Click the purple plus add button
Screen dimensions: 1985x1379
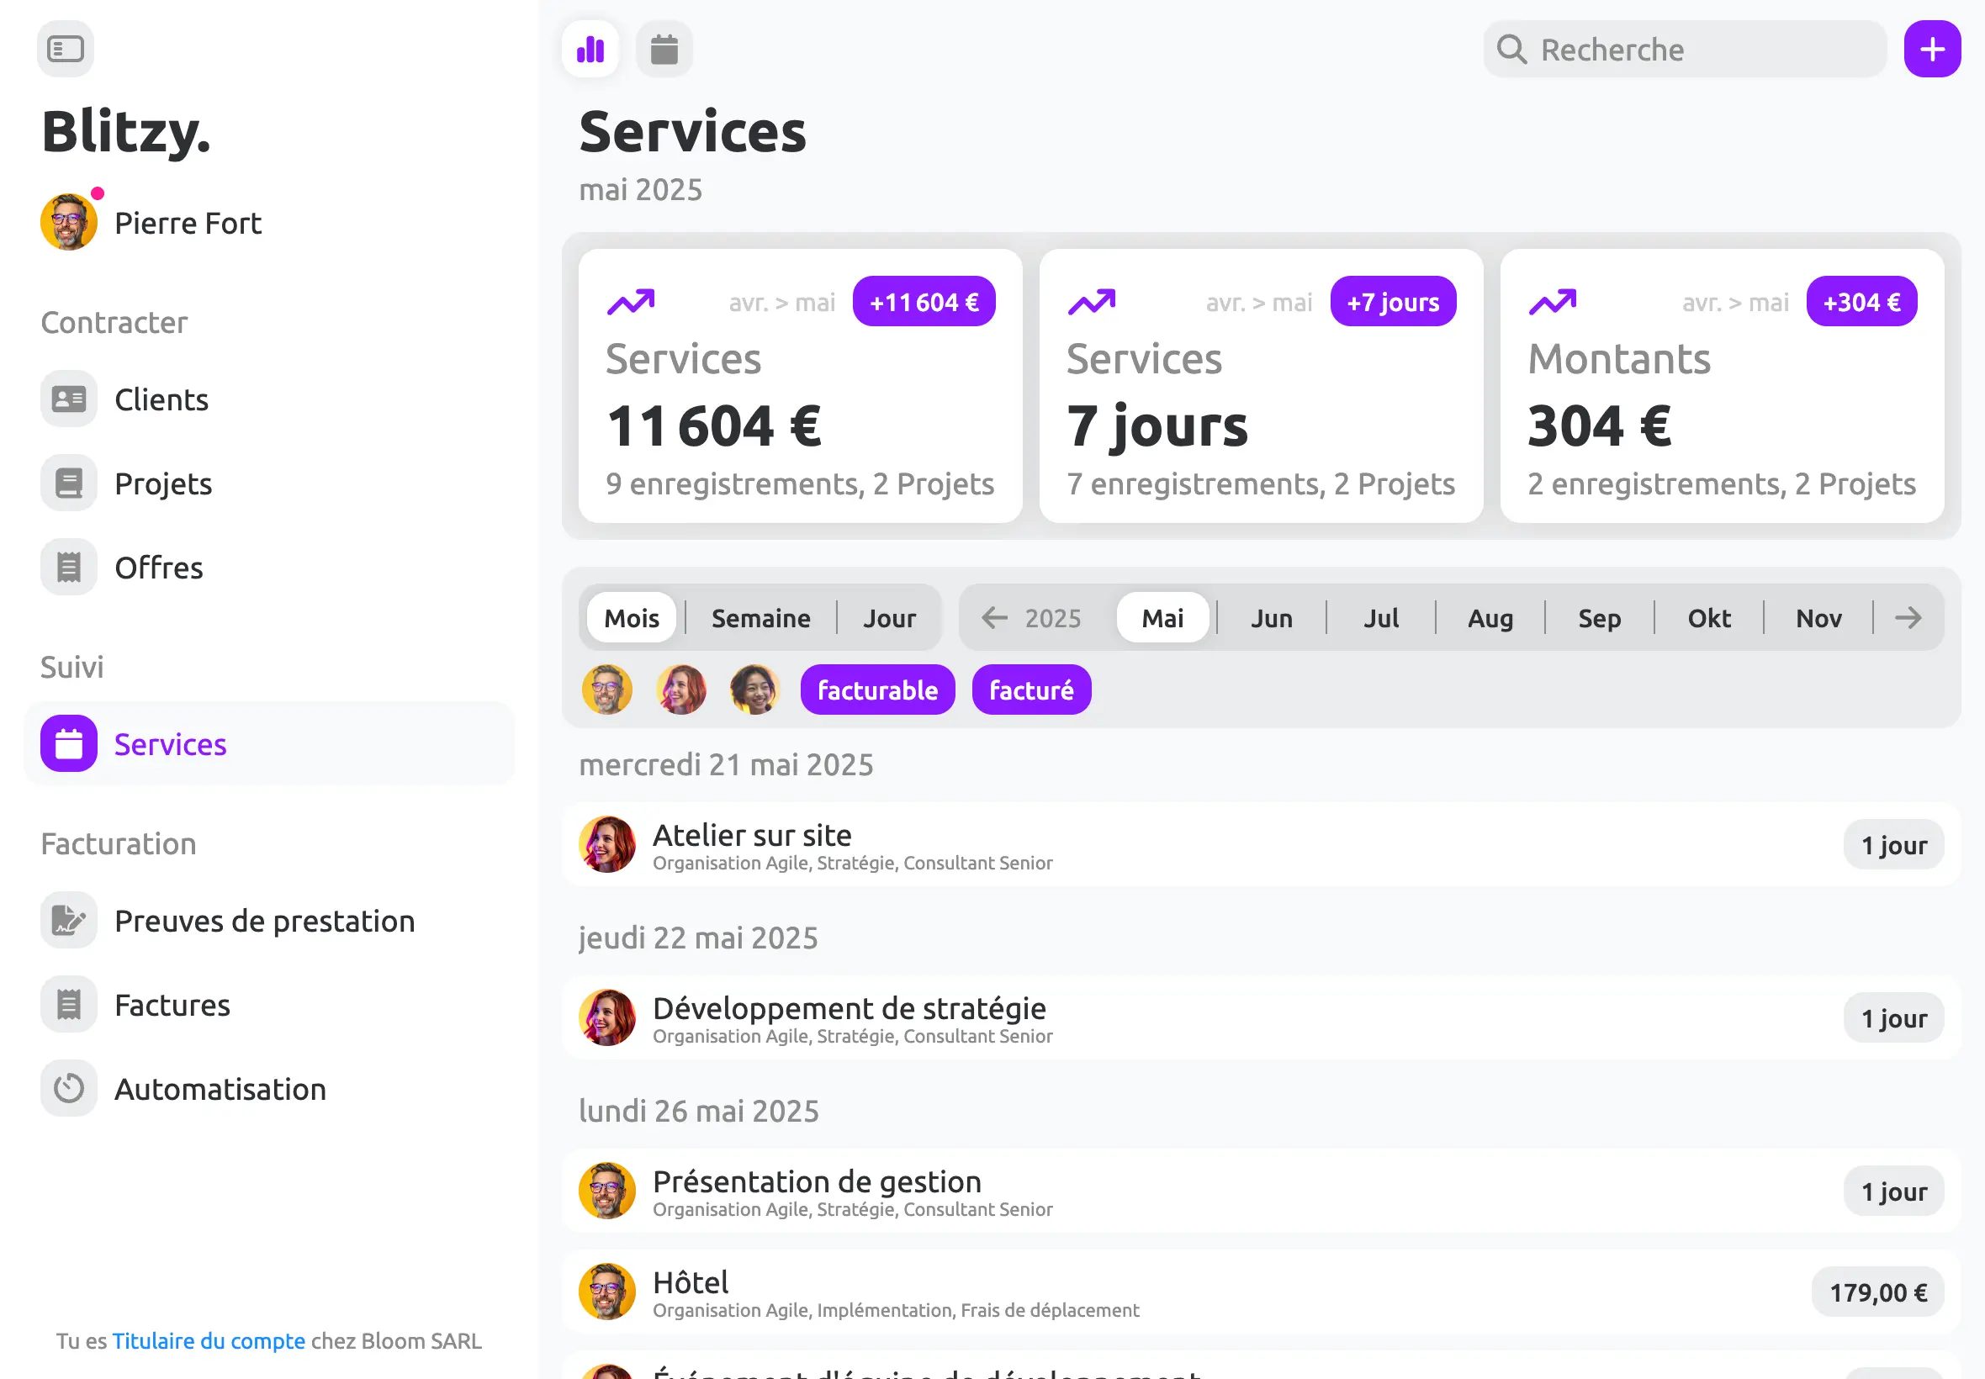[x=1932, y=50]
